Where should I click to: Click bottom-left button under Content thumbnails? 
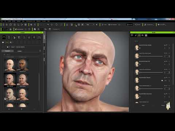(9, 109)
